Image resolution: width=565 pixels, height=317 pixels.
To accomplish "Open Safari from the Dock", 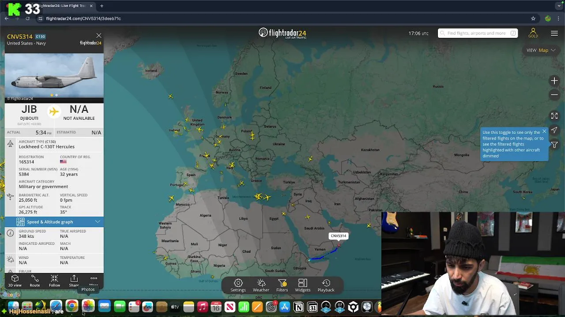I will click(56, 306).
